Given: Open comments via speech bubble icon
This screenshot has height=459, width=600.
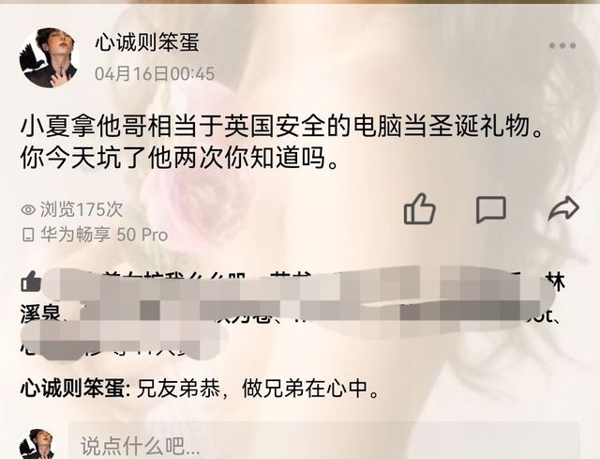Looking at the screenshot, I should [491, 209].
